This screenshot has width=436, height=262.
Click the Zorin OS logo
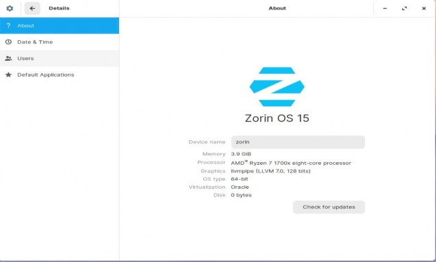(x=277, y=87)
